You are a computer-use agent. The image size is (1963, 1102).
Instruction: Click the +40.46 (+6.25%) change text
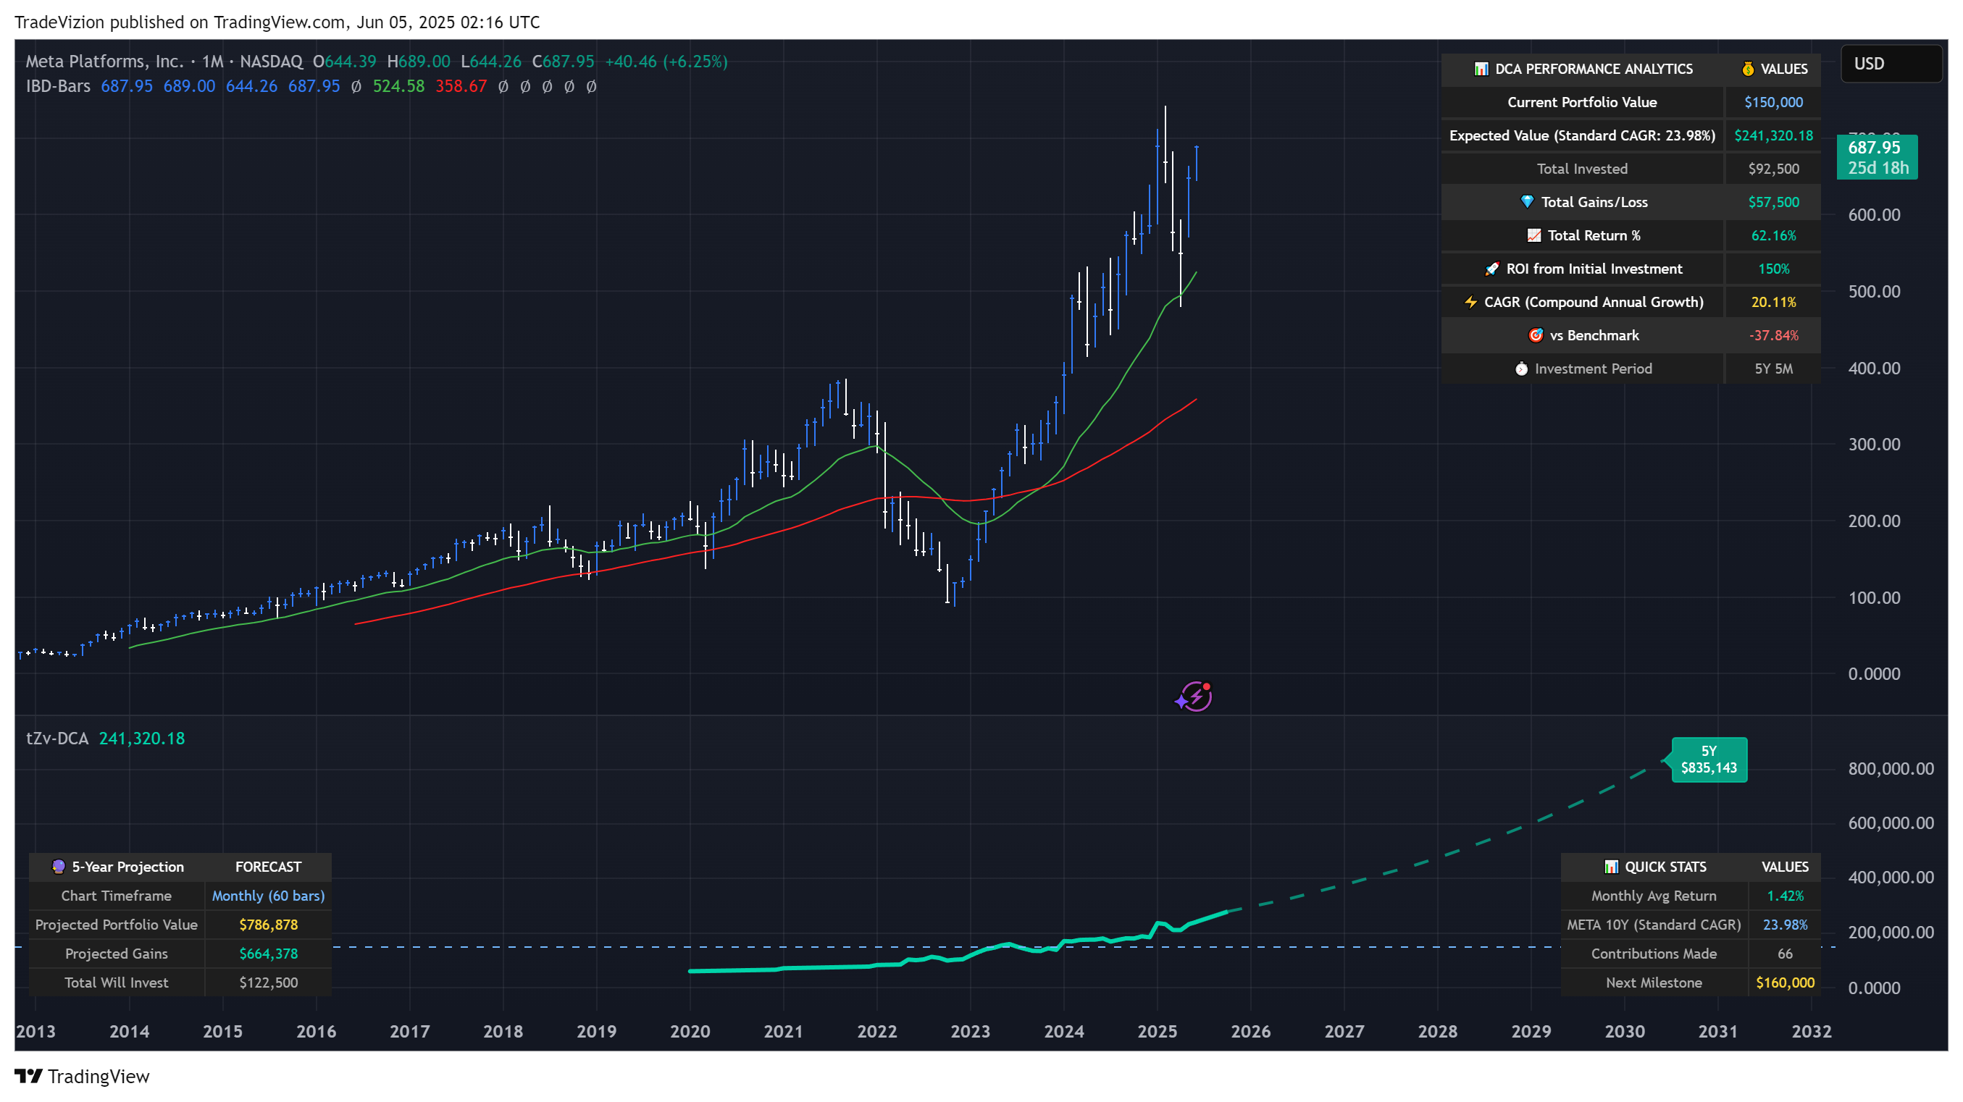click(x=666, y=62)
